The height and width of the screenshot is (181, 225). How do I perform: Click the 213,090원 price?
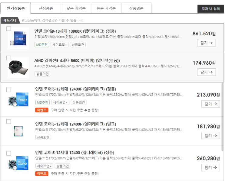point(208,95)
